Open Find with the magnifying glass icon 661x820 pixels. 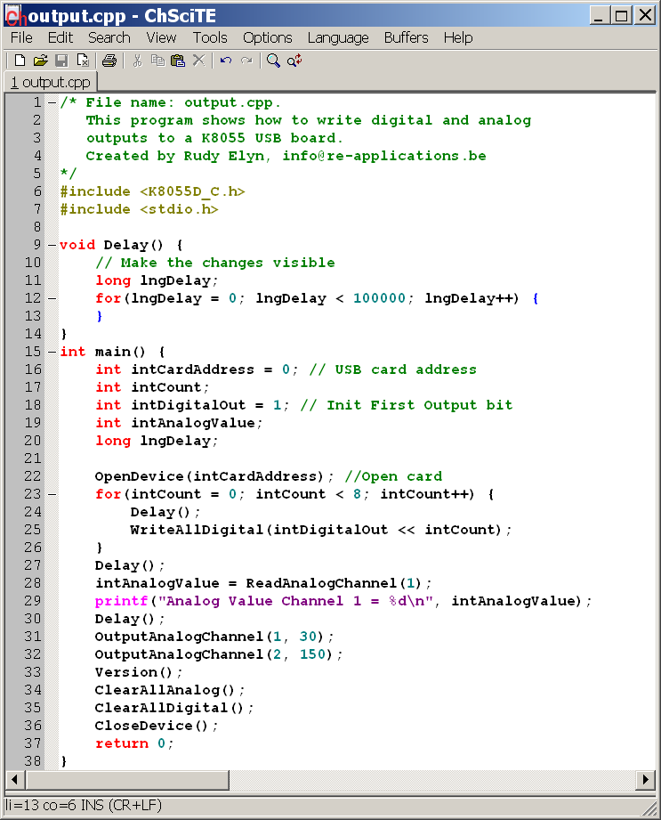click(x=273, y=61)
